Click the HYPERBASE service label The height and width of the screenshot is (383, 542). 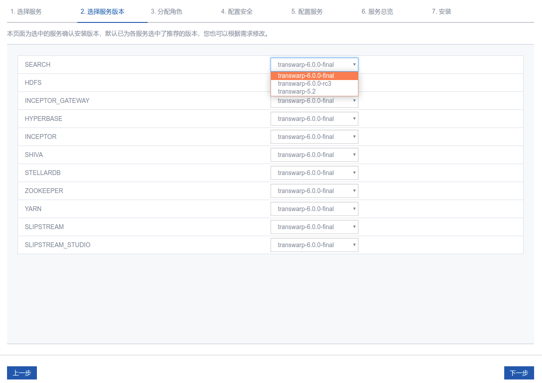(x=43, y=119)
